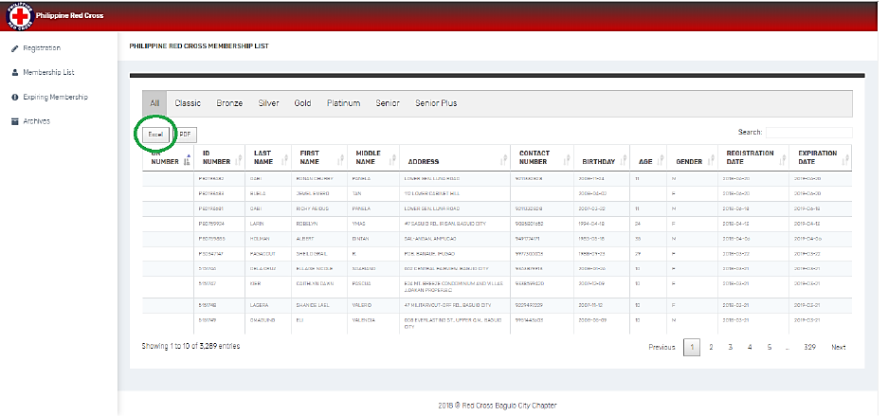Click the Philippine Red Cross Membership List heading
This screenshot has height=416, width=888.
pyautogui.click(x=199, y=45)
